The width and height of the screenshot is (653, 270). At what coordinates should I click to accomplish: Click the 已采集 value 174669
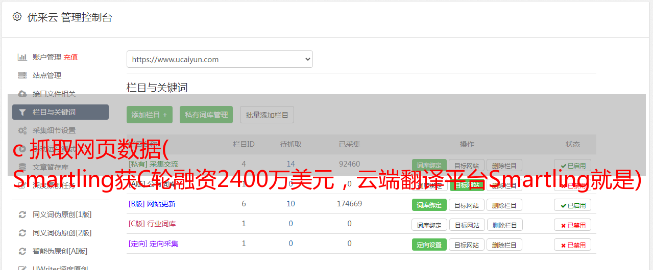point(349,204)
